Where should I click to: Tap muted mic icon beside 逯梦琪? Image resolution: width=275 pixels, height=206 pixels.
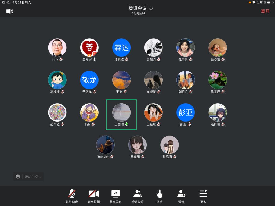click(223, 124)
